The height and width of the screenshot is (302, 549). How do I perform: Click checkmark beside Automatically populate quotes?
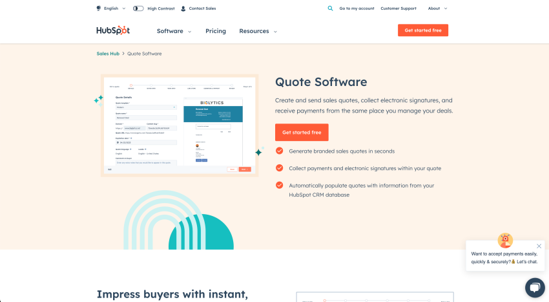click(x=280, y=185)
